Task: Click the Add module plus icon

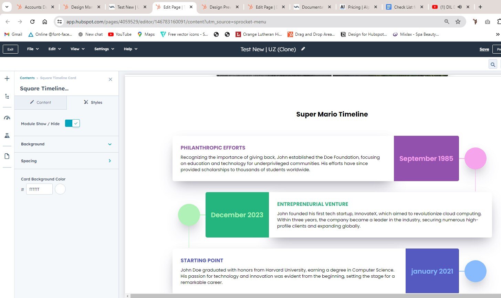Action: pos(7,79)
